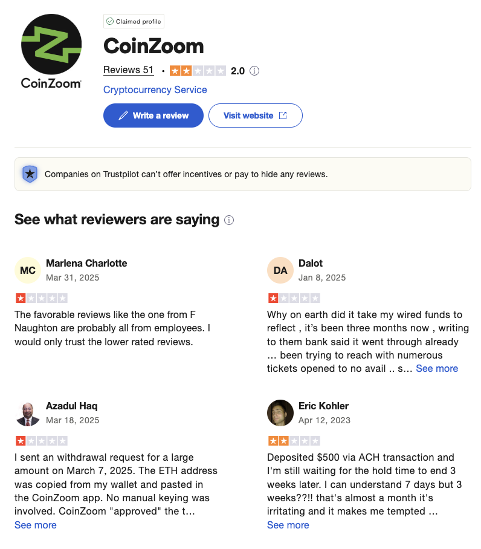Click Dalot's DA avatar circle
The height and width of the screenshot is (549, 481).
pyautogui.click(x=280, y=270)
